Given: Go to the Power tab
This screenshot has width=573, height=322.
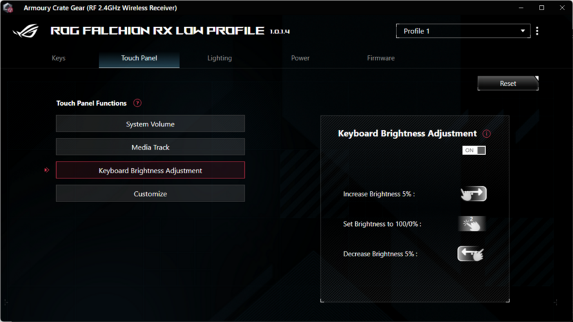Looking at the screenshot, I should point(300,58).
